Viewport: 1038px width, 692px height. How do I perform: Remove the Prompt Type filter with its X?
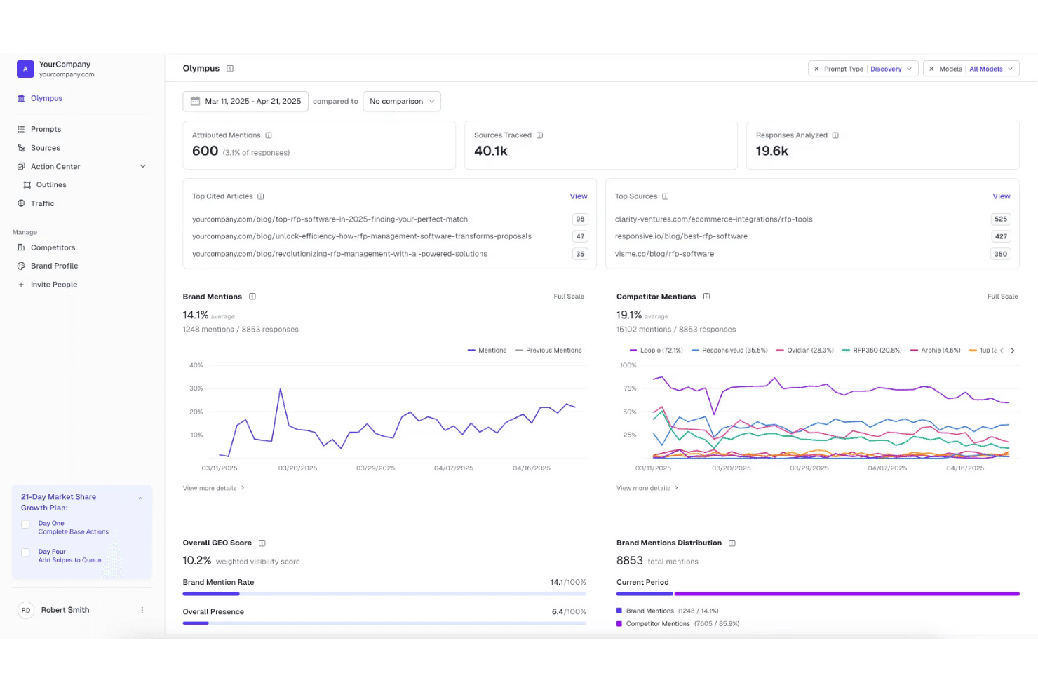(x=816, y=69)
